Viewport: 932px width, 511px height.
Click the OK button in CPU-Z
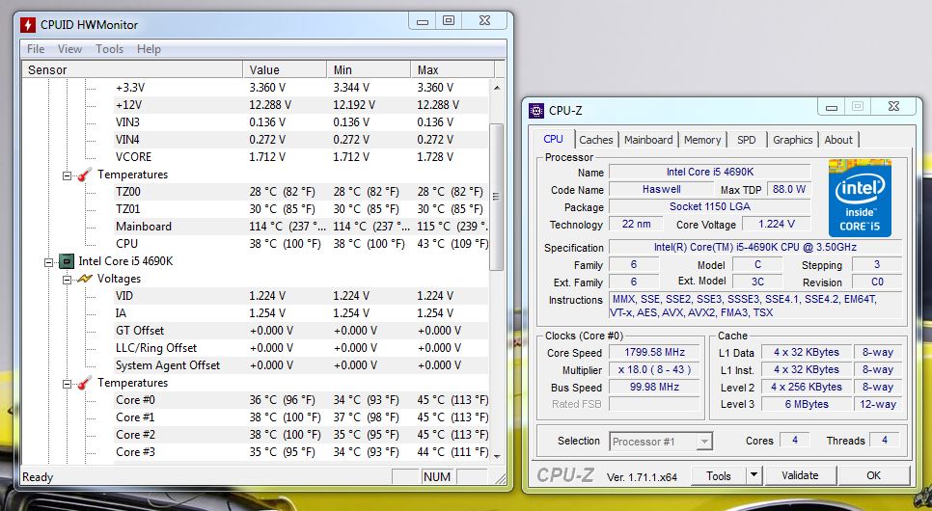tap(873, 475)
